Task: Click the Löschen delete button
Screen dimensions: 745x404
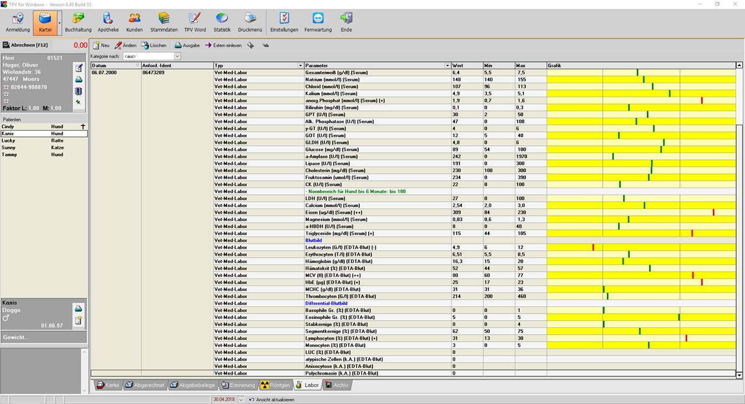Action: [154, 46]
